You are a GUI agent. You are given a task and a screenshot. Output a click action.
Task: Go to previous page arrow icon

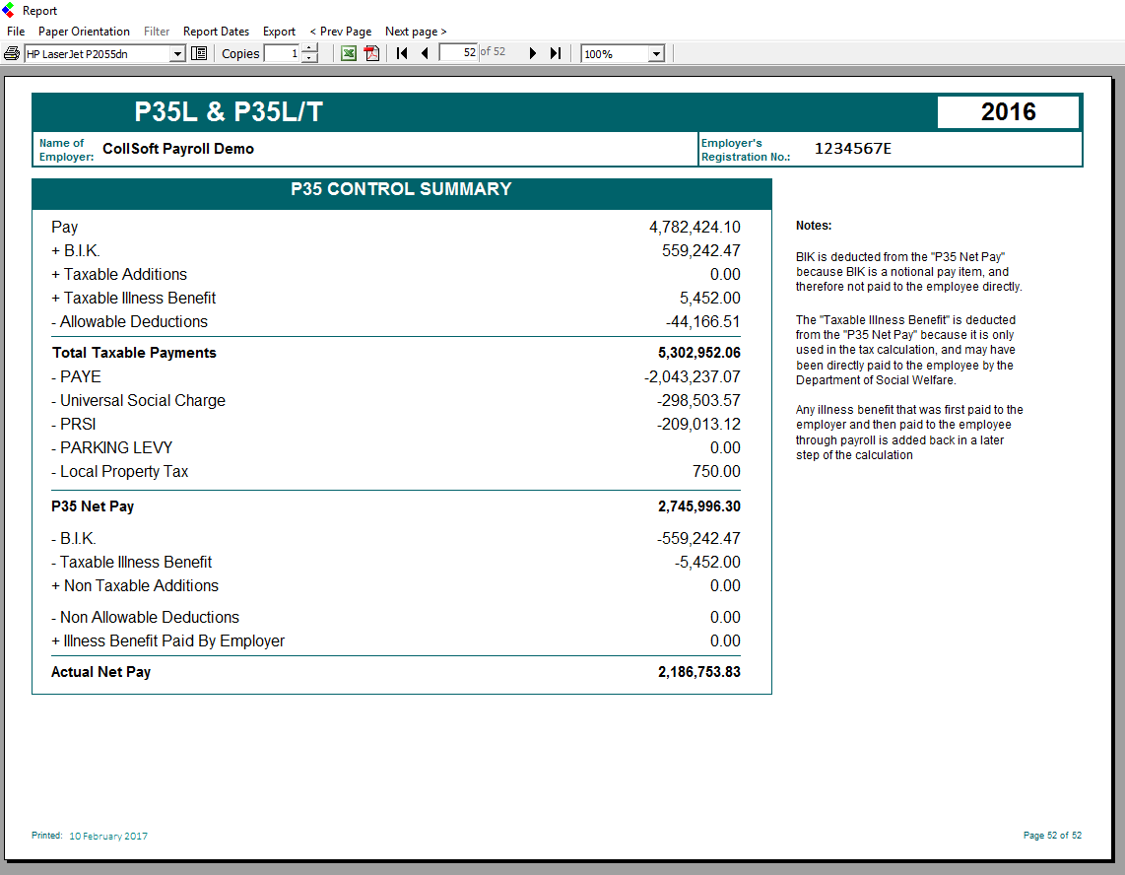425,53
